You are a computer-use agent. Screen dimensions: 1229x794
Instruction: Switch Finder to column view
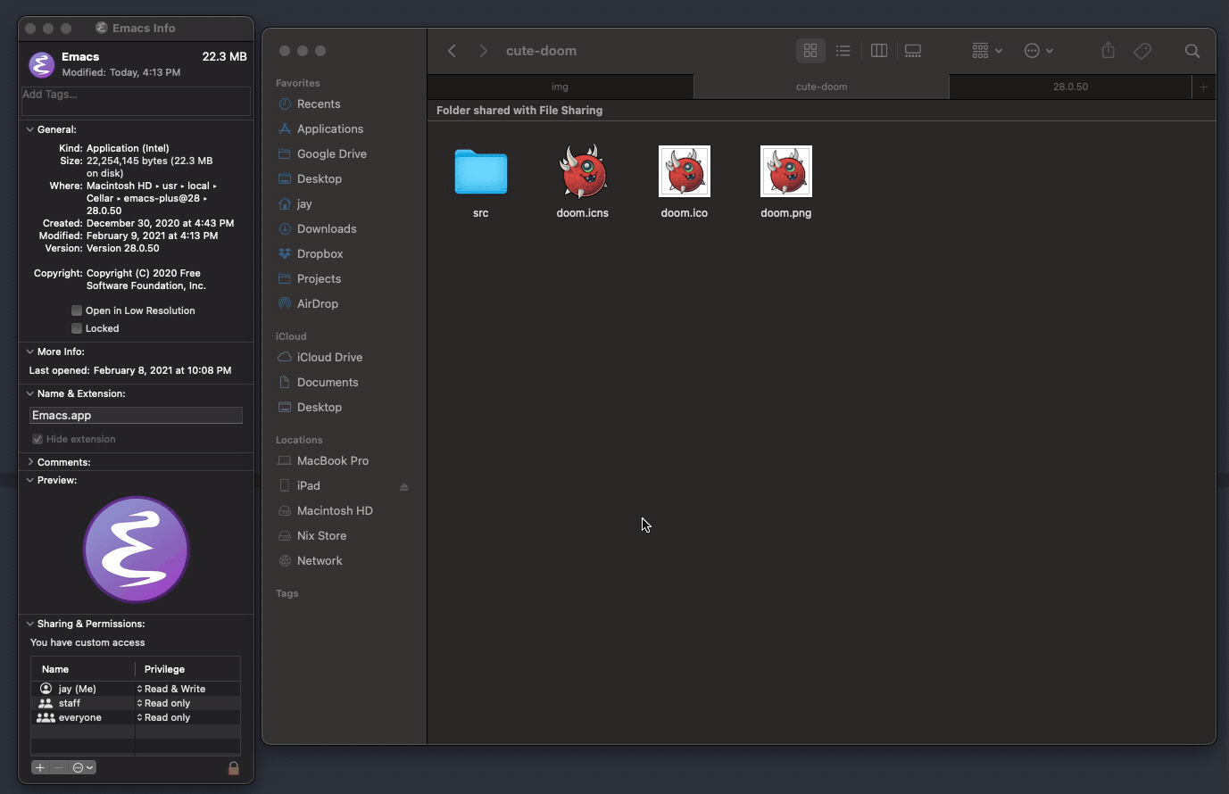(x=879, y=51)
